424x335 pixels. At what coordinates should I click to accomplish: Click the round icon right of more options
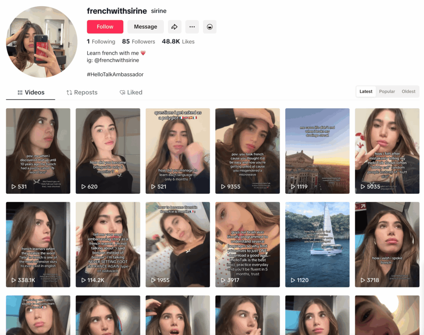pos(210,27)
